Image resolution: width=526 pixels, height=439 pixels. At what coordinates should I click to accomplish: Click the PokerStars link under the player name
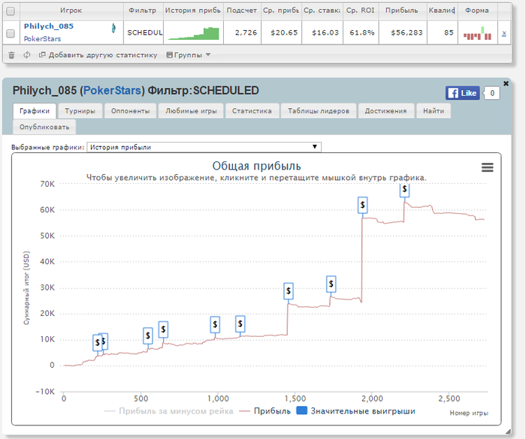coord(42,39)
